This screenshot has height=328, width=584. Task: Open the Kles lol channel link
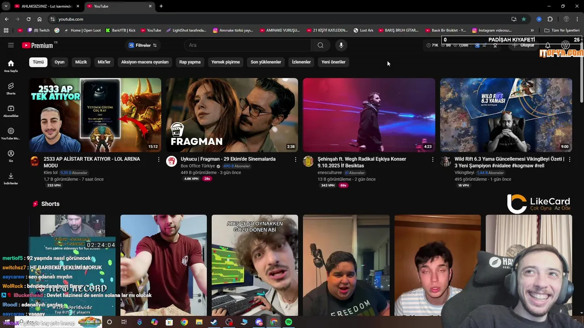(x=51, y=173)
